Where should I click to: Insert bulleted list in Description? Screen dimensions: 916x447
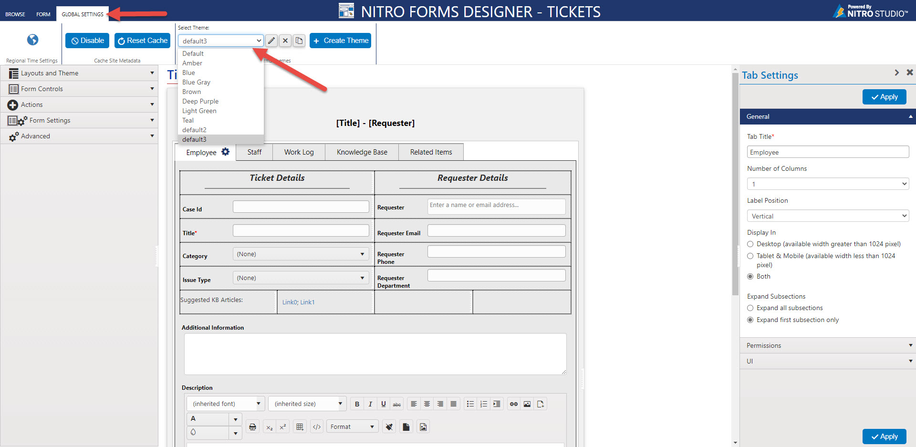click(470, 404)
